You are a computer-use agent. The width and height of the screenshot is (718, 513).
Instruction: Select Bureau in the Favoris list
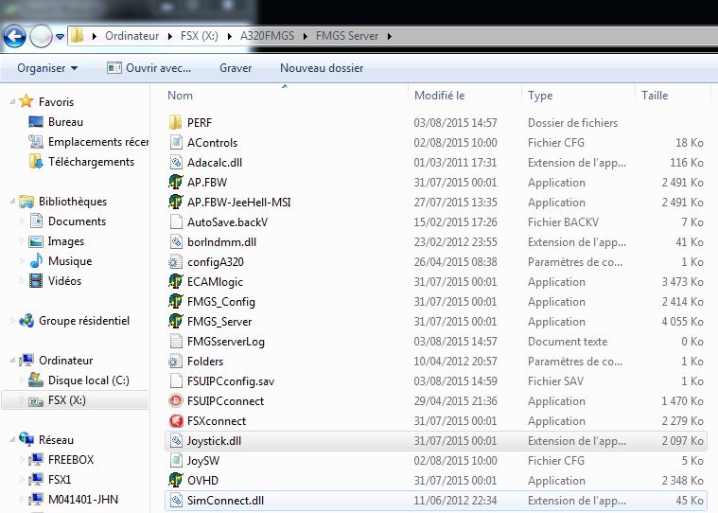pos(65,122)
